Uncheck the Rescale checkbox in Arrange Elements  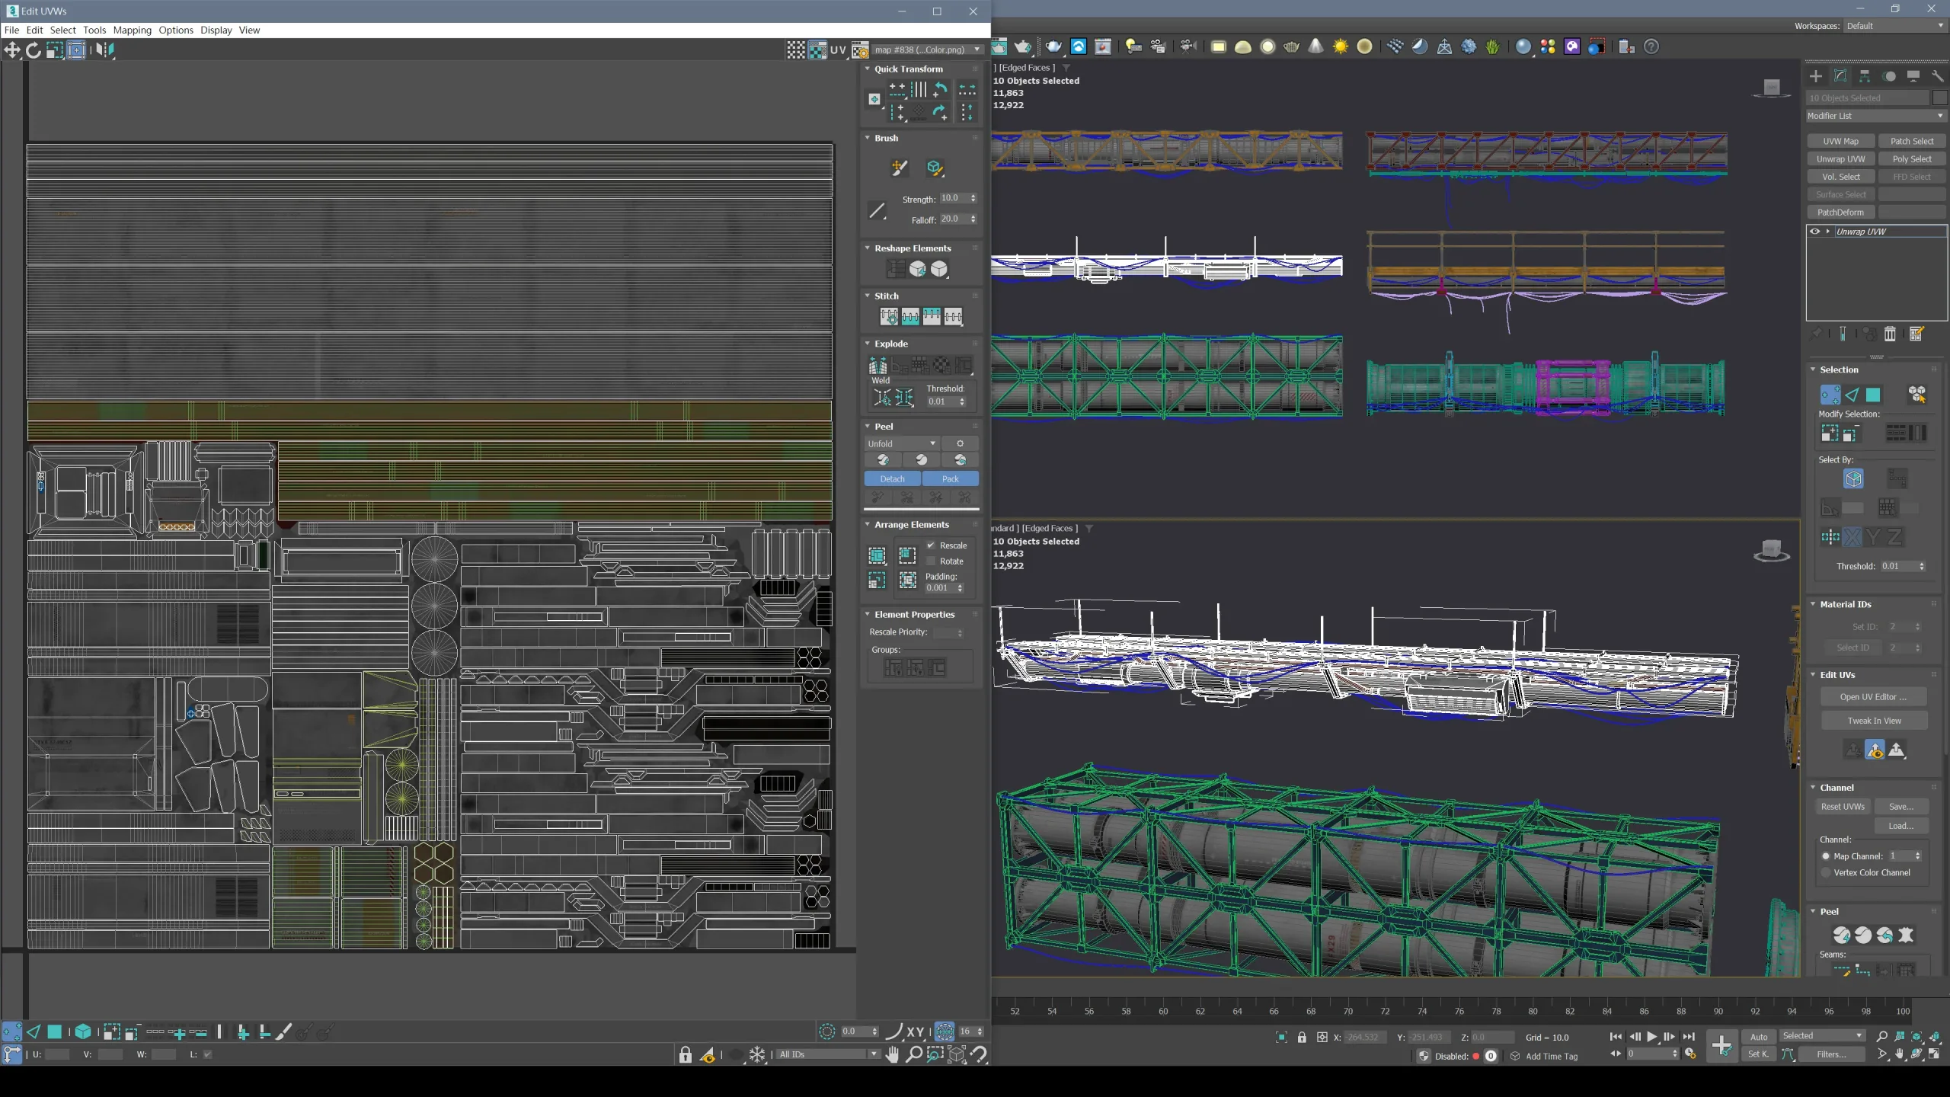tap(932, 545)
